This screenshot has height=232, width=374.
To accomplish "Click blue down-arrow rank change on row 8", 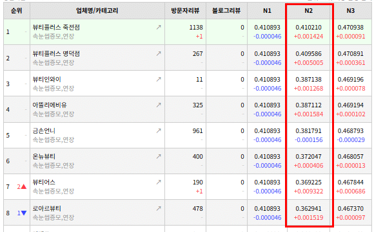I will [22, 213].
